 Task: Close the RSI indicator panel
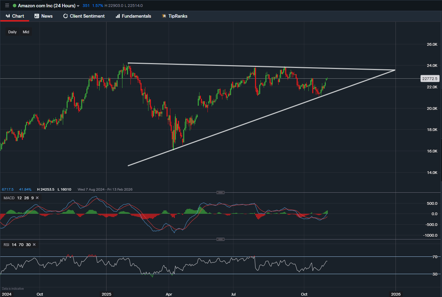[x=34, y=245]
